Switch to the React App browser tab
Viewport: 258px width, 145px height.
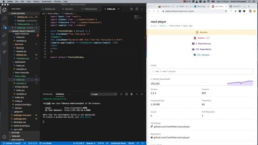(x=201, y=6)
